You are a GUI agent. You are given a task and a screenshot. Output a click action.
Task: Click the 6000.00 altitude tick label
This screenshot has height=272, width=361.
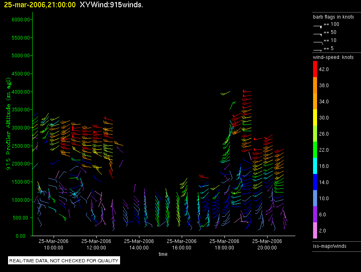click(21, 20)
